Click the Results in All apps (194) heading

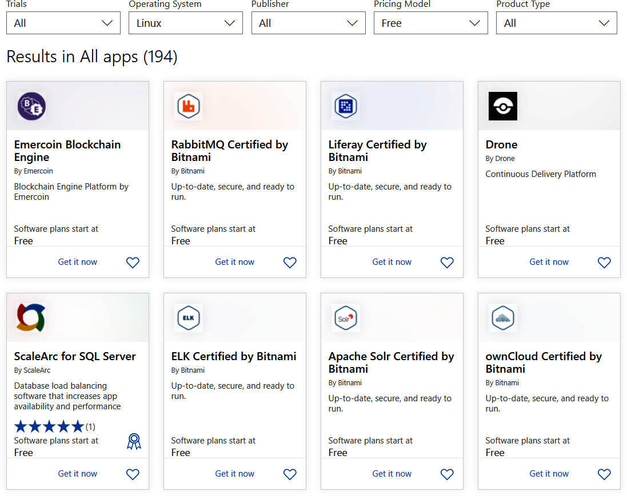coord(92,57)
